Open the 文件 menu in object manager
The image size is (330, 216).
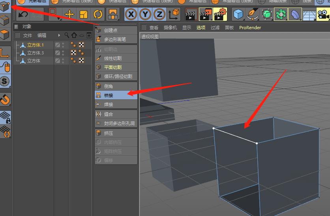click(28, 35)
